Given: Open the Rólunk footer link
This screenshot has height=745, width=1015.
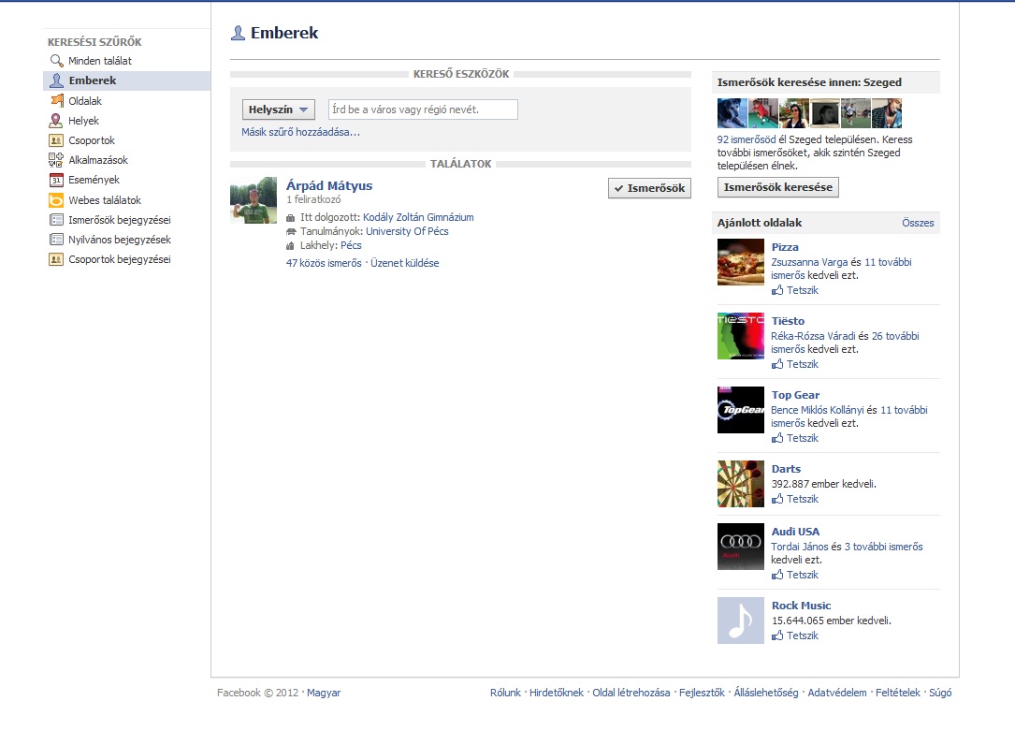Looking at the screenshot, I should click(x=505, y=693).
